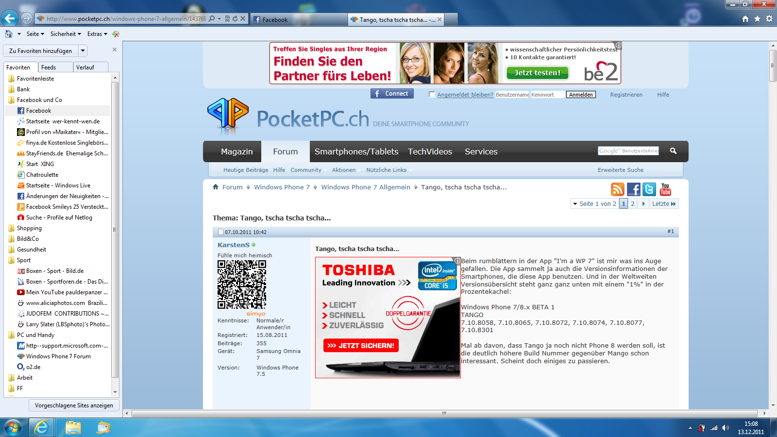The width and height of the screenshot is (777, 437).
Task: Click the home icon in command bar
Action: point(9,34)
